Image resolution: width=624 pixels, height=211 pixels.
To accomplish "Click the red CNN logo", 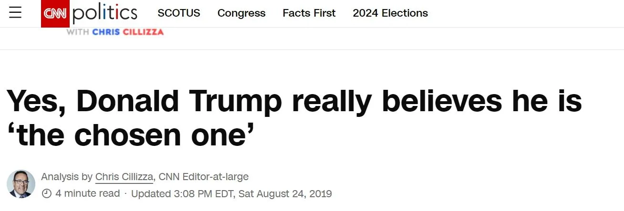I will 55,13.
